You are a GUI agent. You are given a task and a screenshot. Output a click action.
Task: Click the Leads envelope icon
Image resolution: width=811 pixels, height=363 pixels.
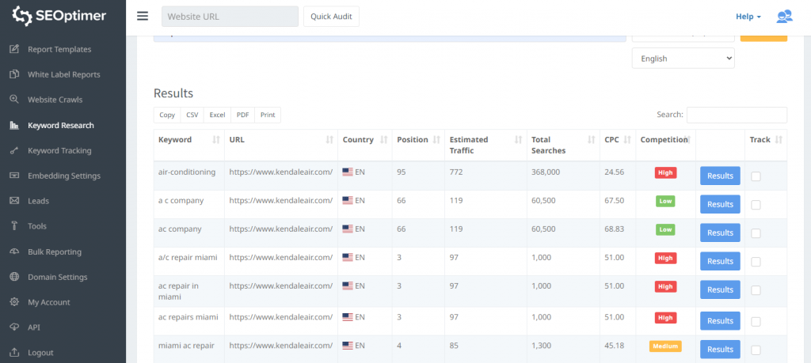point(13,201)
